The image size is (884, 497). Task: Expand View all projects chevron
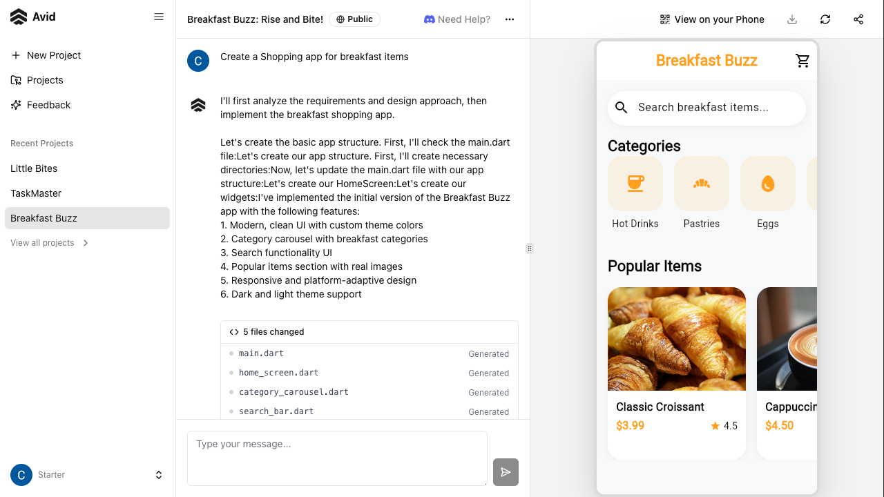[x=86, y=243]
